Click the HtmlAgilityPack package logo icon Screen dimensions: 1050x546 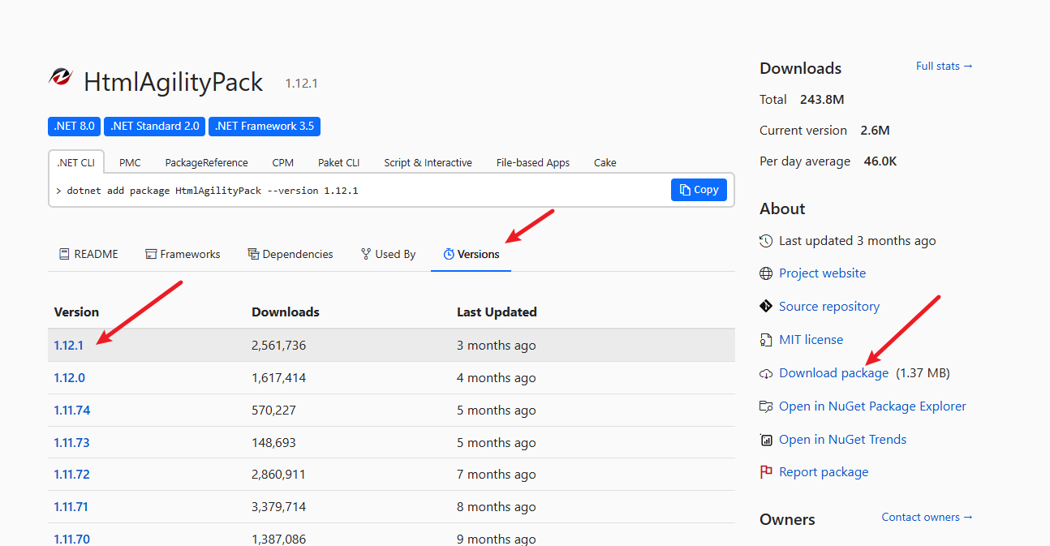[61, 77]
